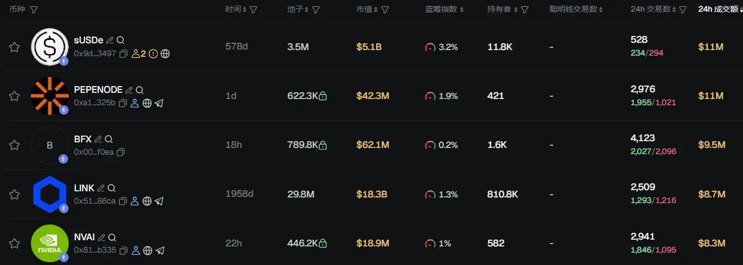Open the NVAI Telegram link

[160, 250]
